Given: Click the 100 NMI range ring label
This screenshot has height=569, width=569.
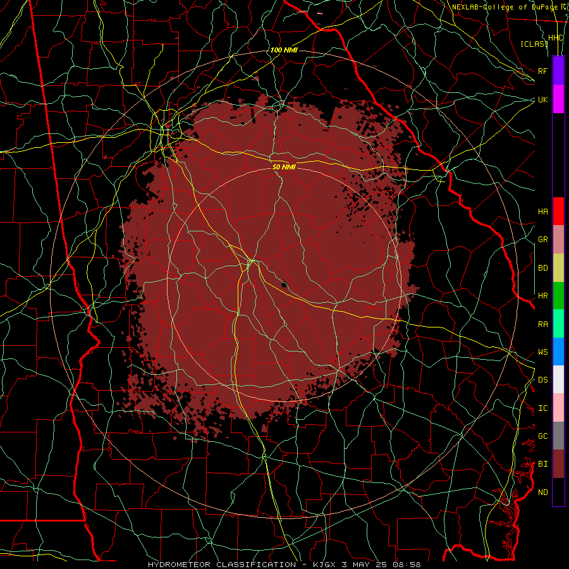Looking at the screenshot, I should pyautogui.click(x=284, y=50).
